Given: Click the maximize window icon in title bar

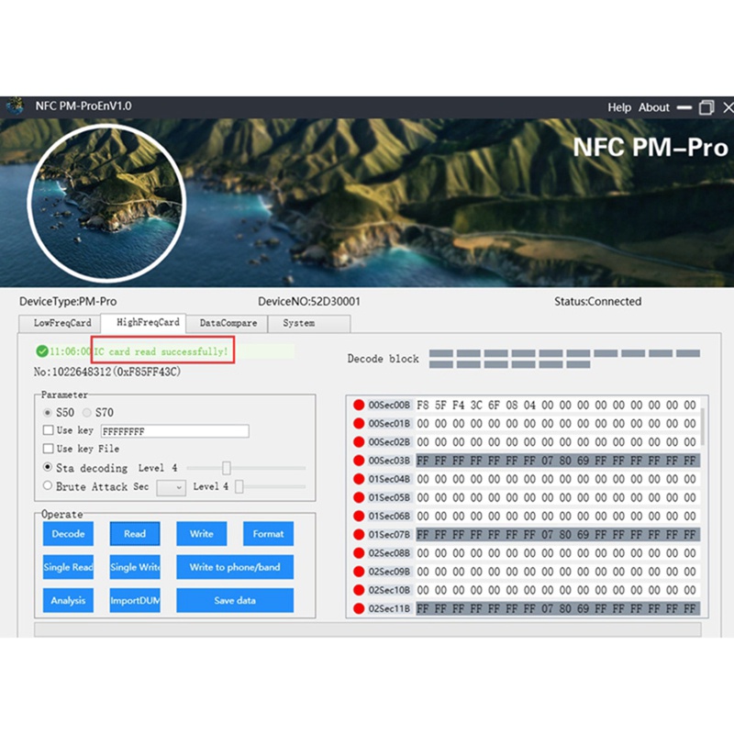Looking at the screenshot, I should pyautogui.click(x=706, y=107).
